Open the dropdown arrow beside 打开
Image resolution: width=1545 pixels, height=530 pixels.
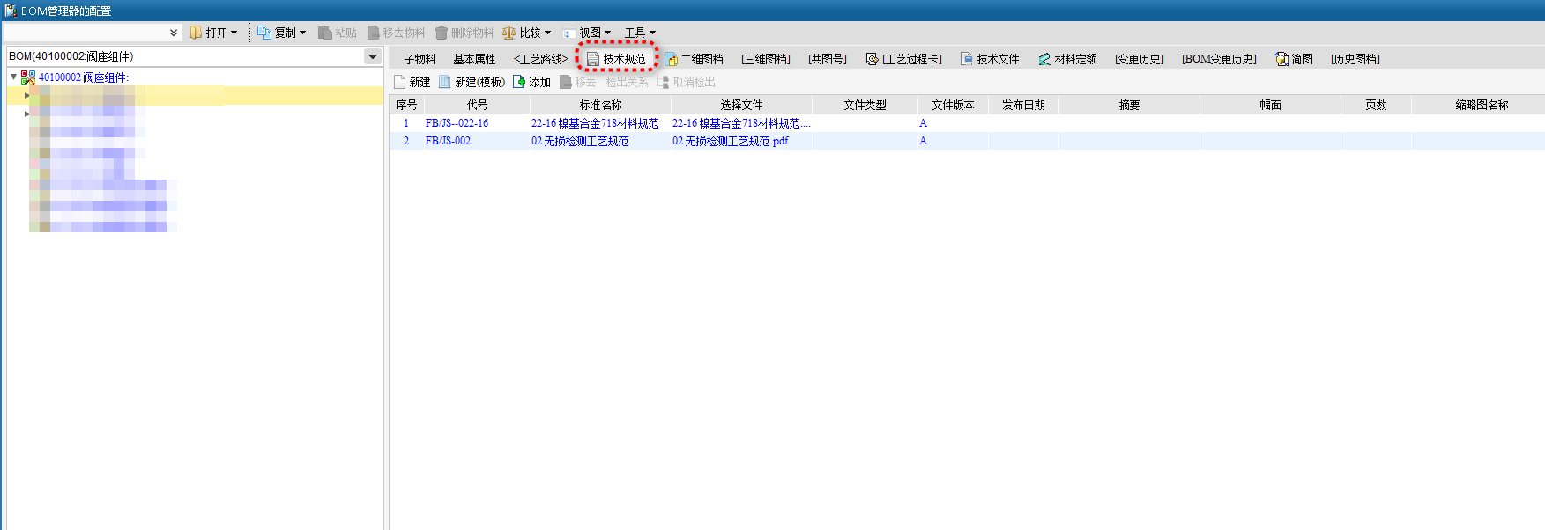click(234, 33)
